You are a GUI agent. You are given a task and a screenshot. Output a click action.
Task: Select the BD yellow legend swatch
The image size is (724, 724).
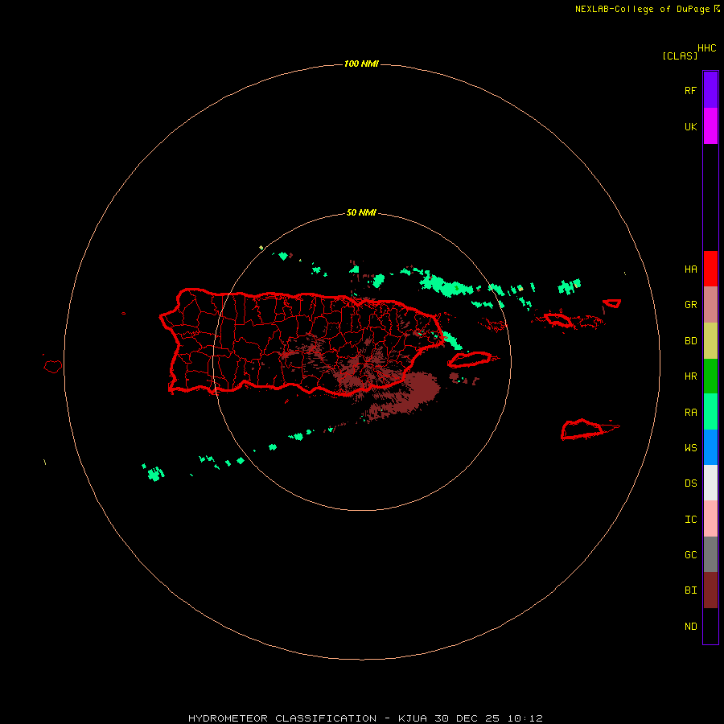click(x=710, y=341)
